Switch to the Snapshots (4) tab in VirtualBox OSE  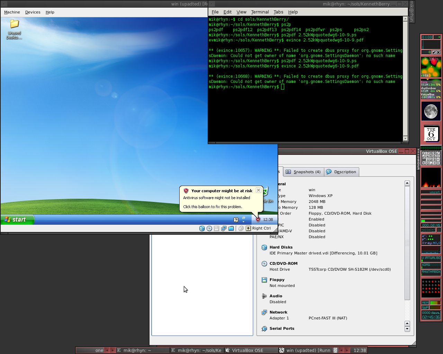pos(304,172)
